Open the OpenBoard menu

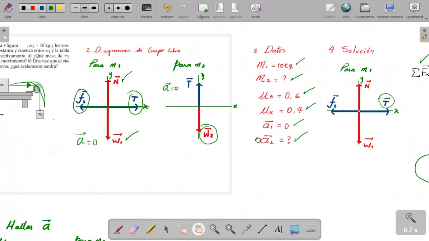click(x=415, y=11)
